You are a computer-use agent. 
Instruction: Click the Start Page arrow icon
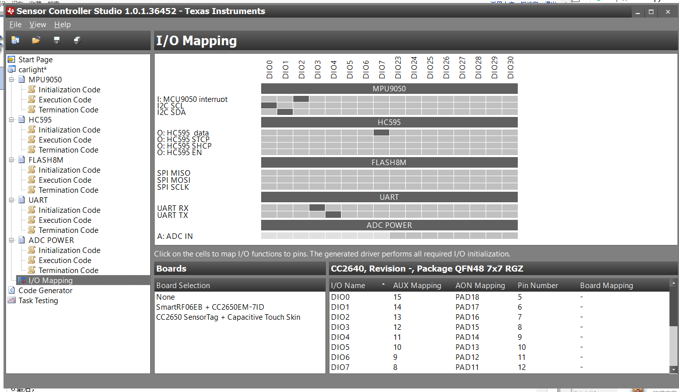point(12,59)
